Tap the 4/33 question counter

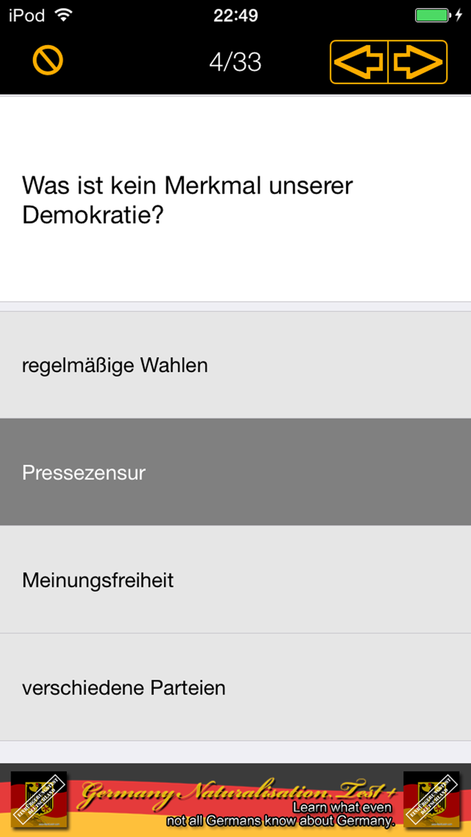(x=235, y=63)
